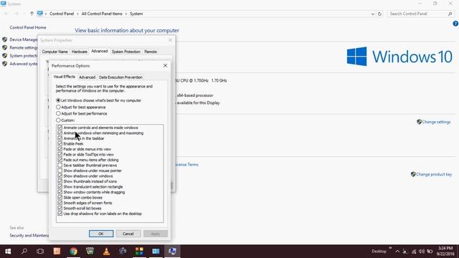Toggle Slide open combo boxes
The image size is (459, 258).
coord(60,198)
